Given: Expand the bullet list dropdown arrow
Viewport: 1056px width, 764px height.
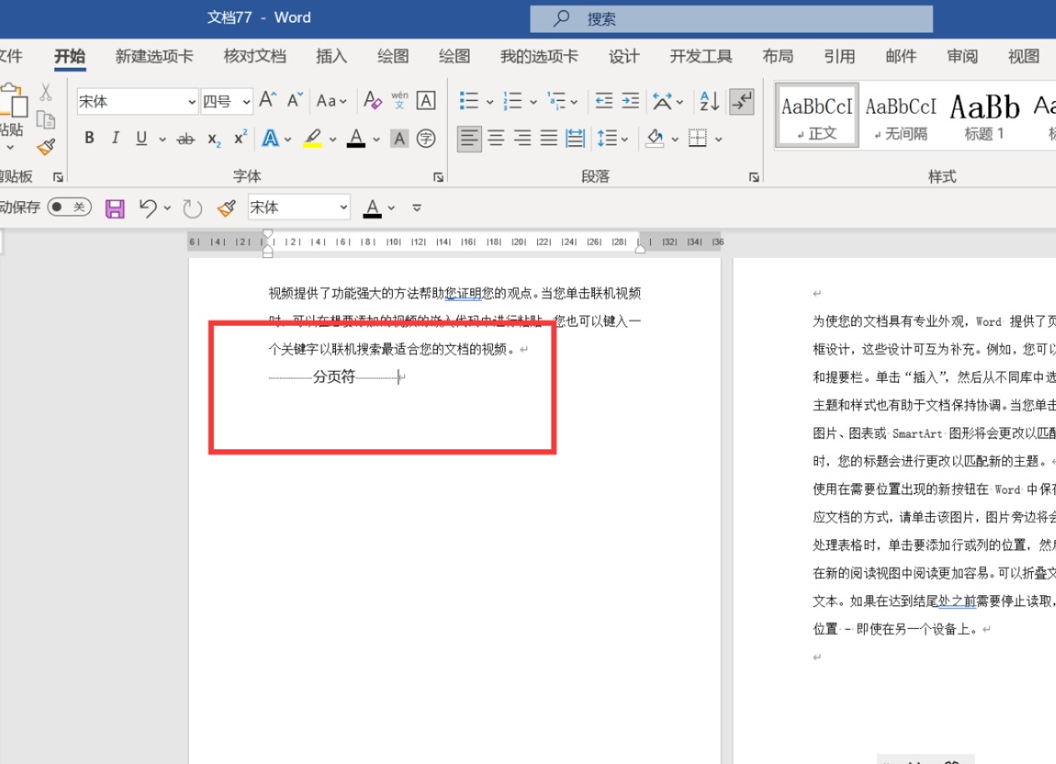Looking at the screenshot, I should click(490, 102).
